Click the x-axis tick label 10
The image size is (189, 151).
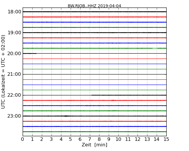click(118, 139)
